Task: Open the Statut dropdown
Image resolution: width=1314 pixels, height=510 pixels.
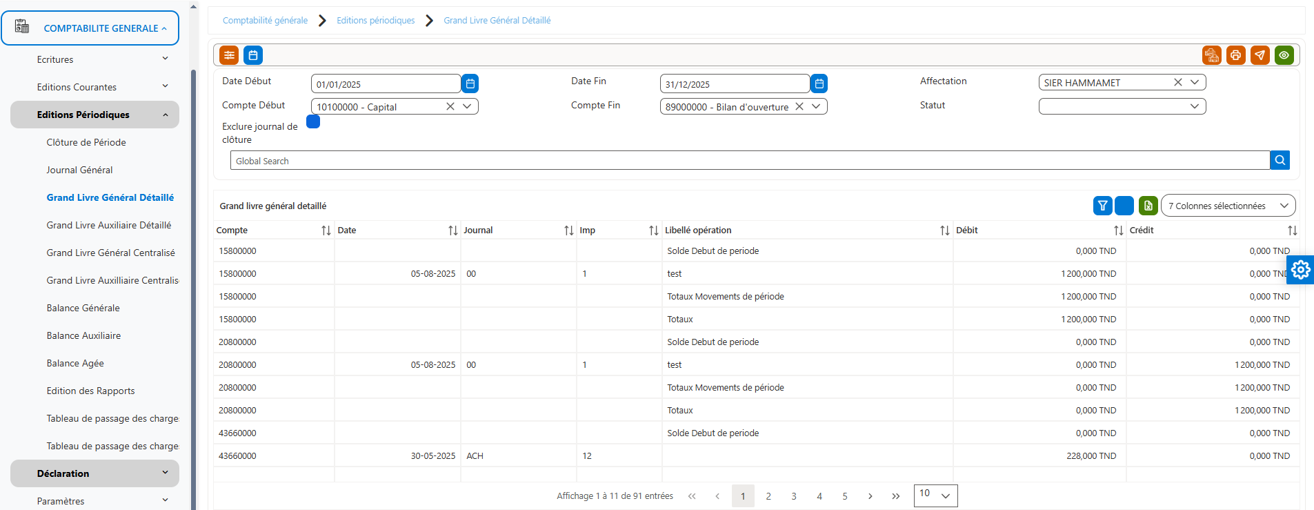Action: [1122, 106]
